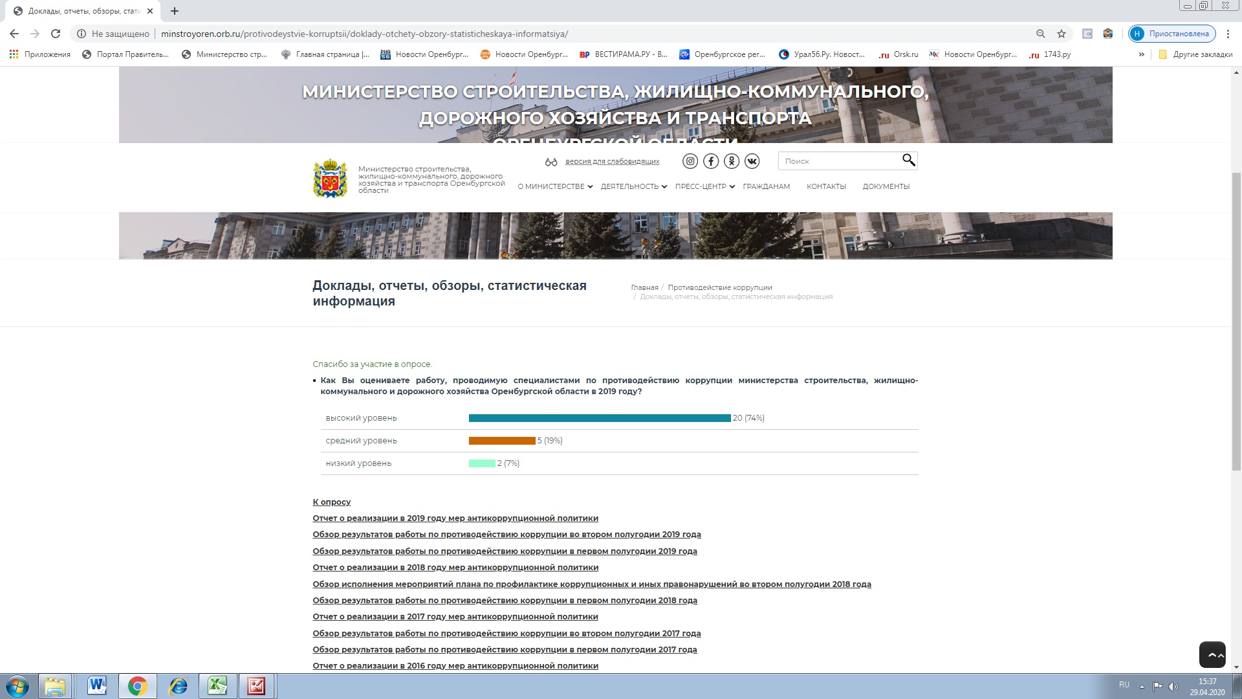Click the Orenburg coat of arms logo
The height and width of the screenshot is (699, 1242).
point(330,179)
